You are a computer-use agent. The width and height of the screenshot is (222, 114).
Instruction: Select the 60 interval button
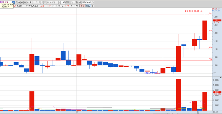point(51,2)
